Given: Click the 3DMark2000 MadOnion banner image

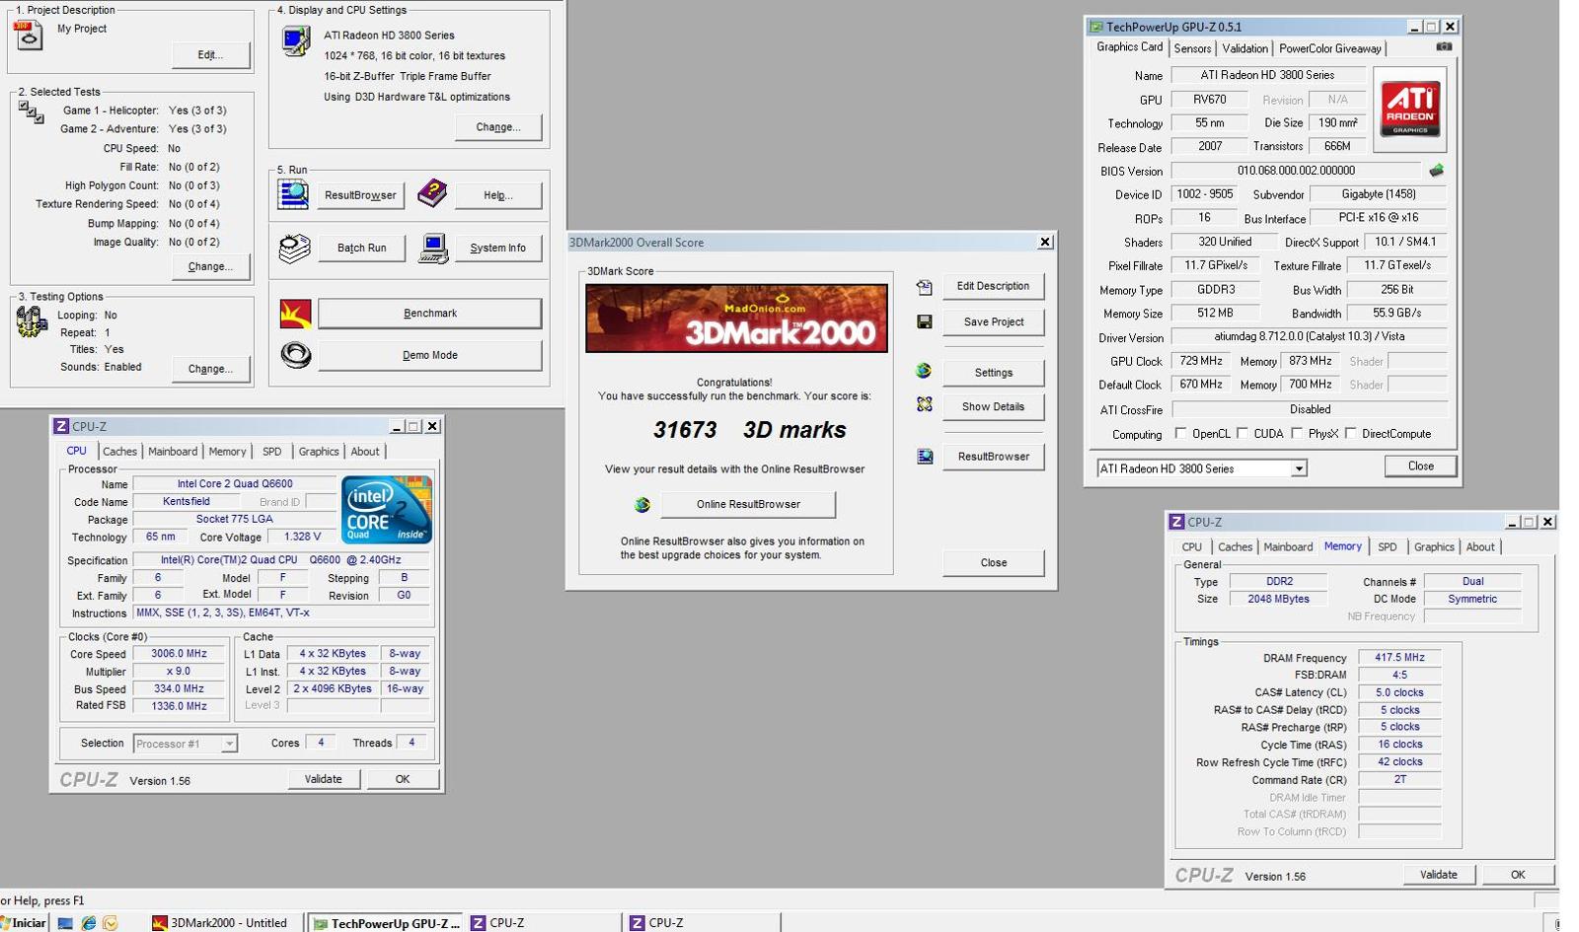Looking at the screenshot, I should point(736,319).
